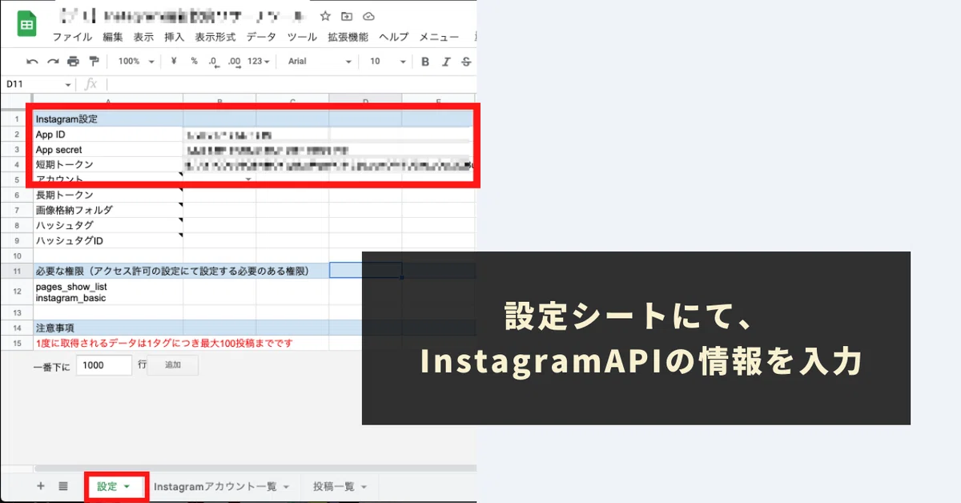Open the 挿入 menu
The width and height of the screenshot is (961, 503).
(174, 37)
